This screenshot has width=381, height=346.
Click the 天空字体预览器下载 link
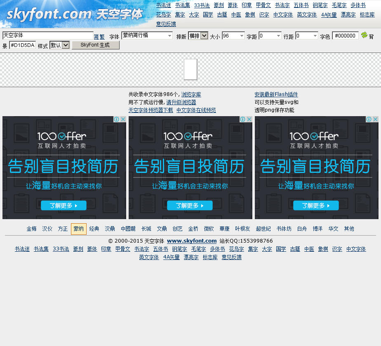(x=151, y=110)
